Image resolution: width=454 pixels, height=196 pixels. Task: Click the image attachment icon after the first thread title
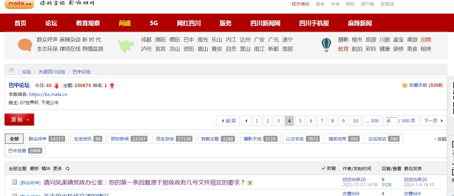point(250,183)
